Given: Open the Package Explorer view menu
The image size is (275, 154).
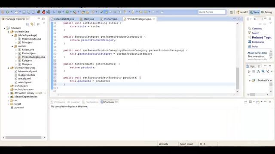Looking at the screenshot, I should pyautogui.click(x=44, y=23).
